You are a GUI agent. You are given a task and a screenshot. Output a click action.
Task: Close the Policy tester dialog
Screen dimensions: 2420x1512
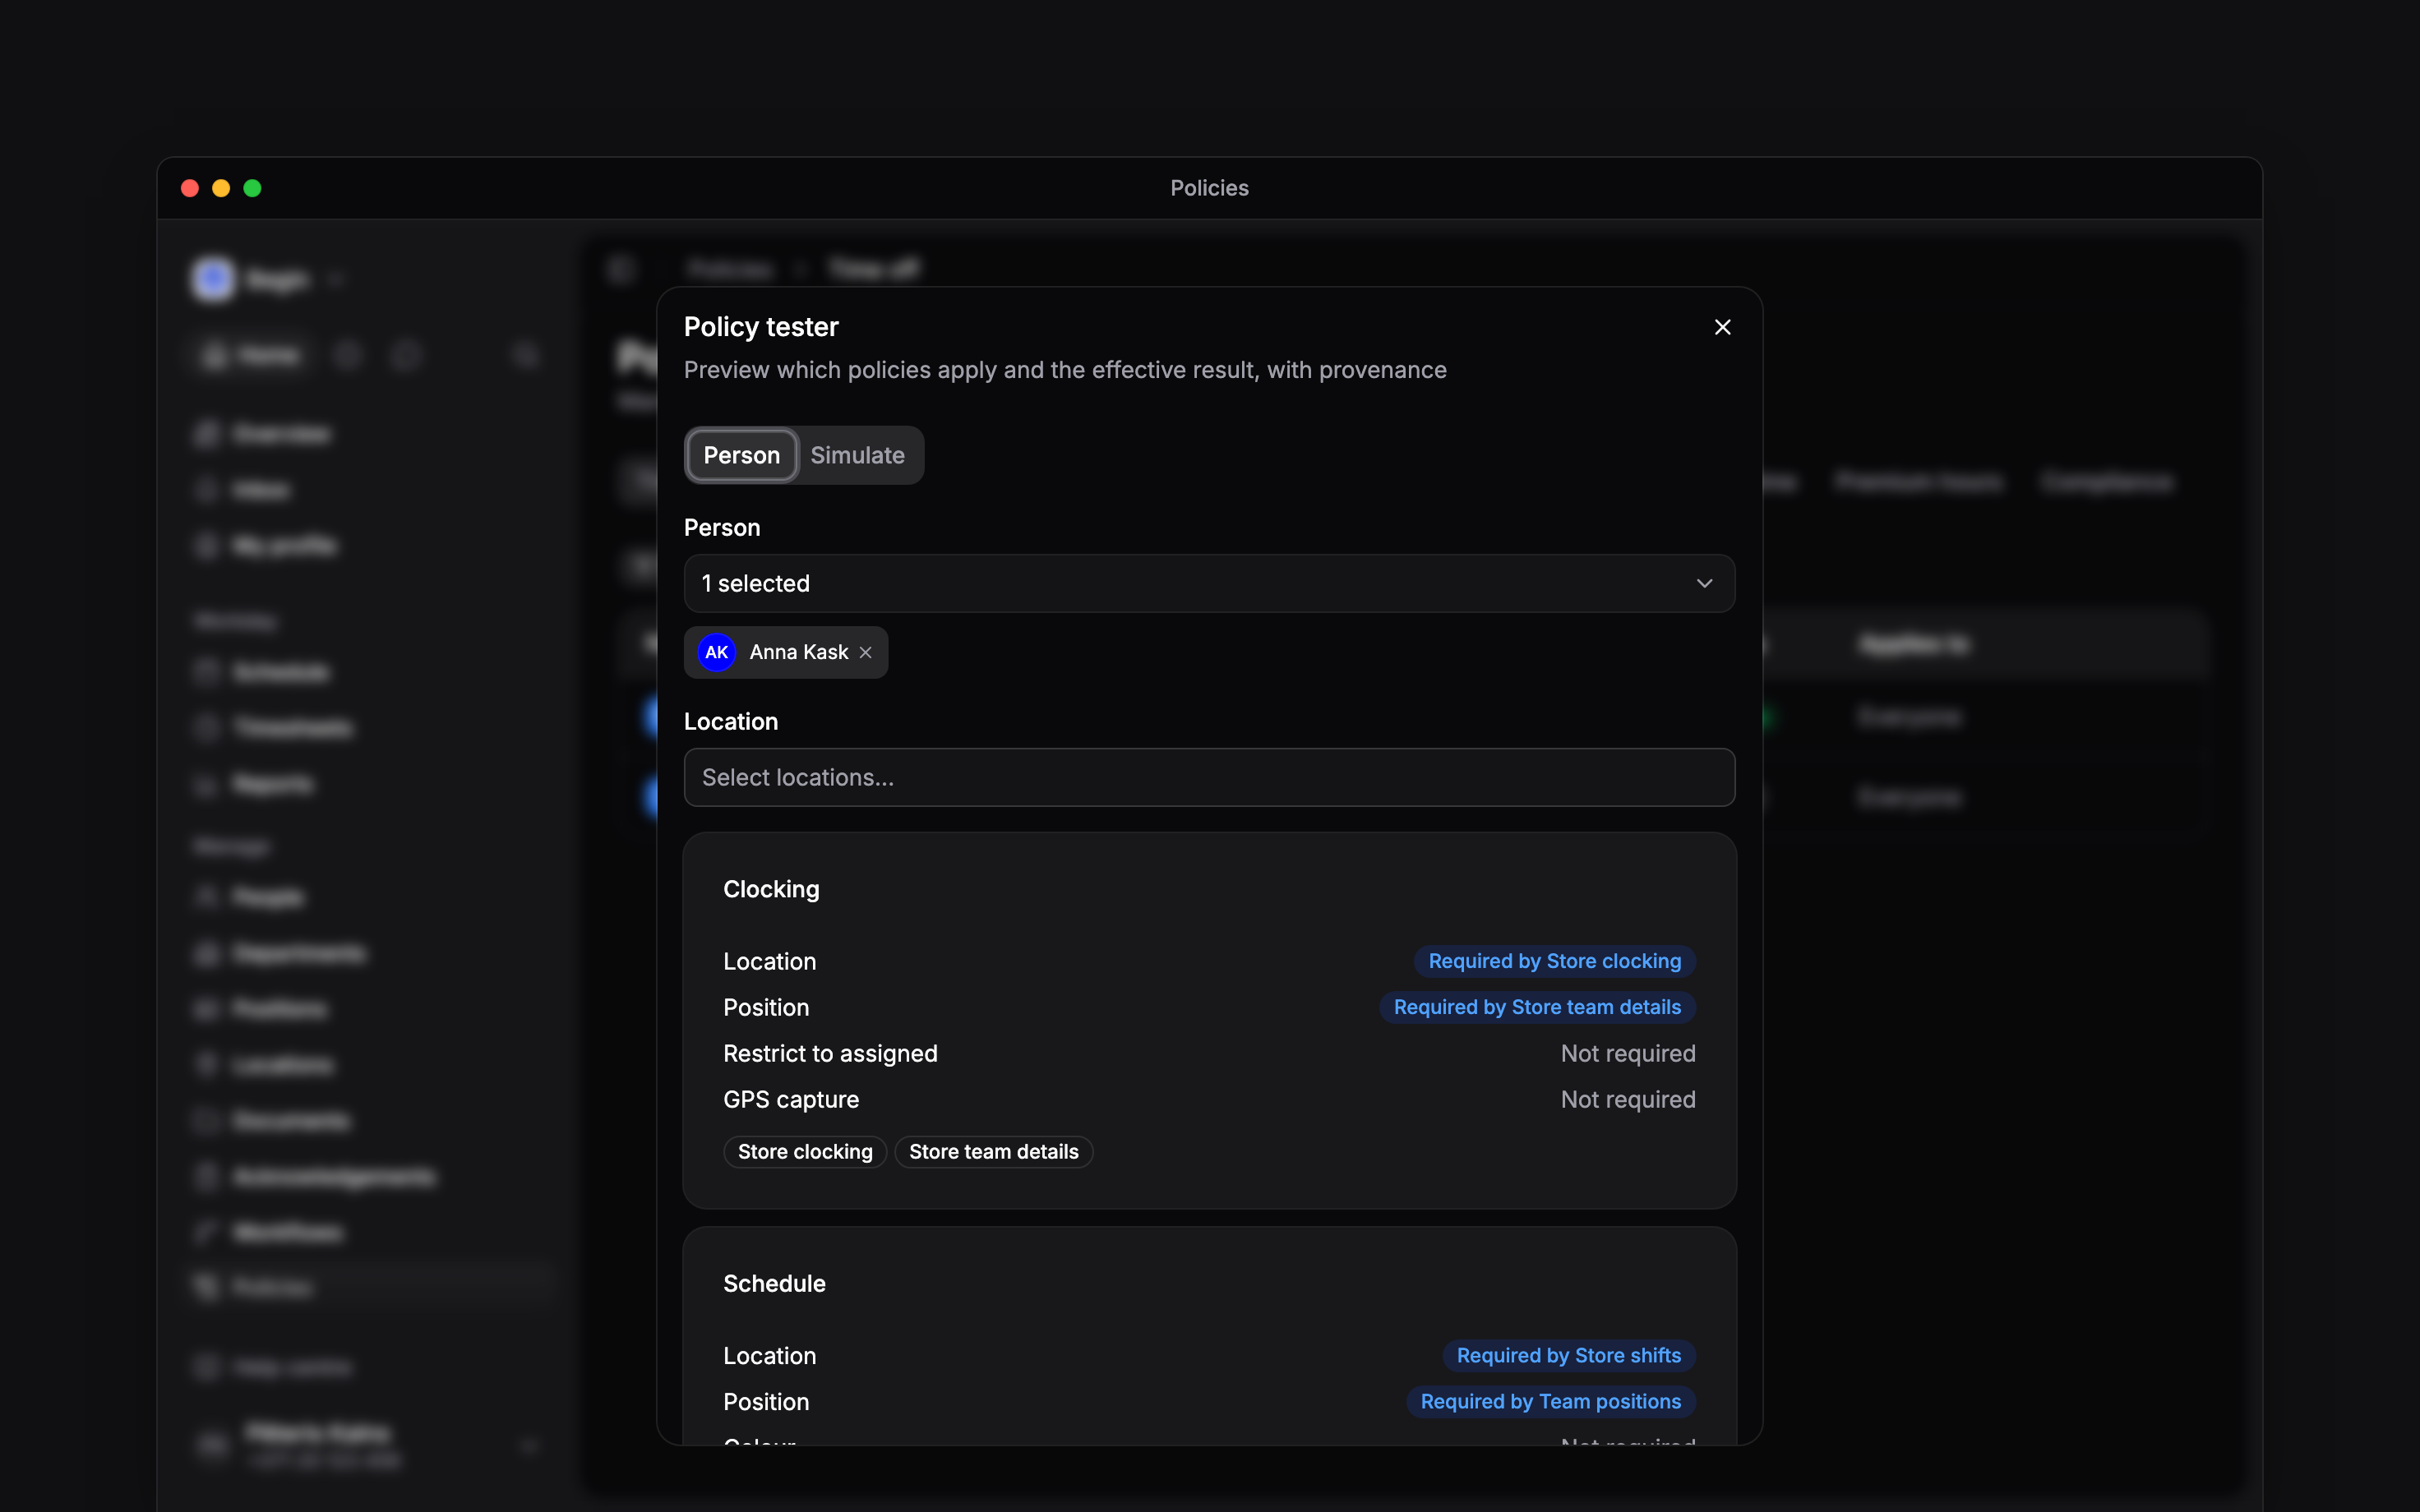click(x=1722, y=327)
